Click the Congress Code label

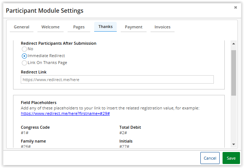pos(35,127)
